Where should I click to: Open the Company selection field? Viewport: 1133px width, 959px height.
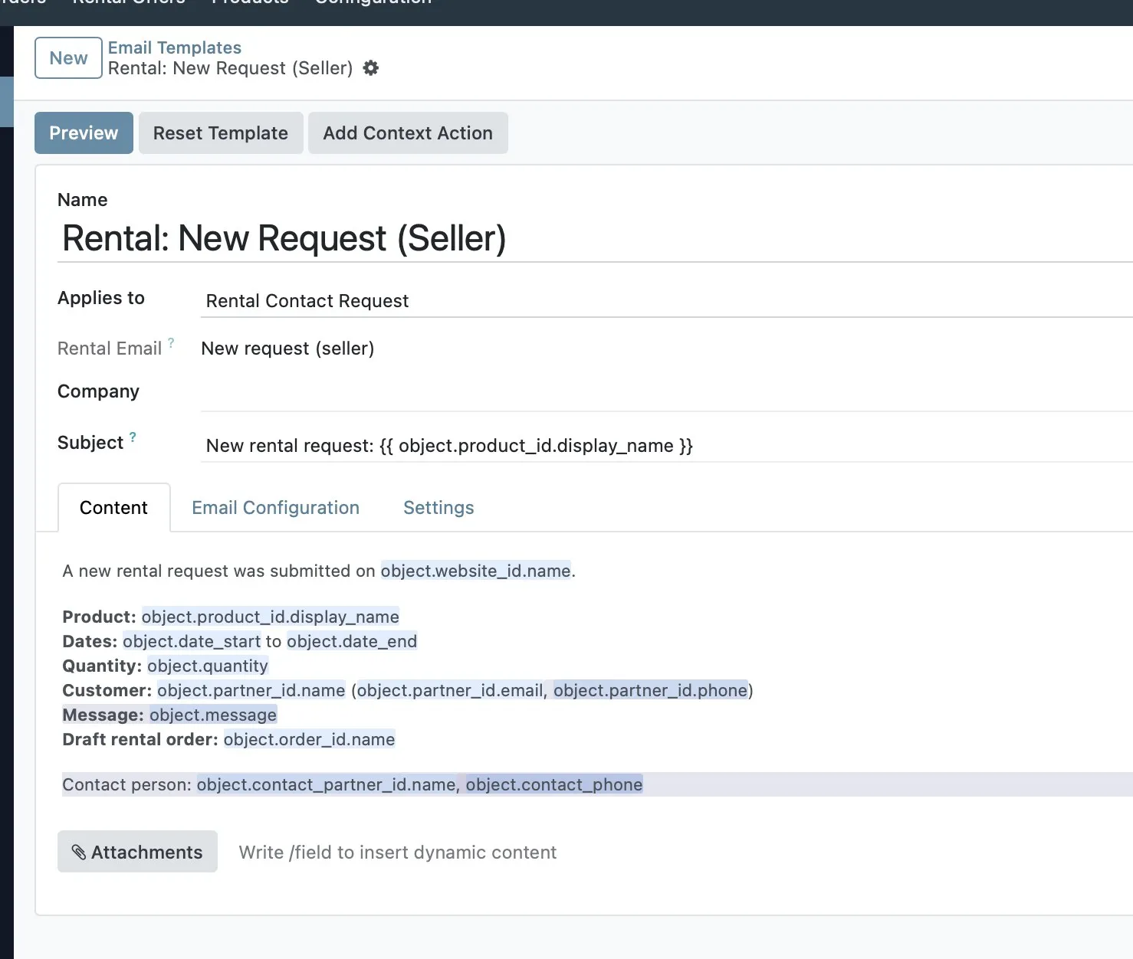[667, 394]
